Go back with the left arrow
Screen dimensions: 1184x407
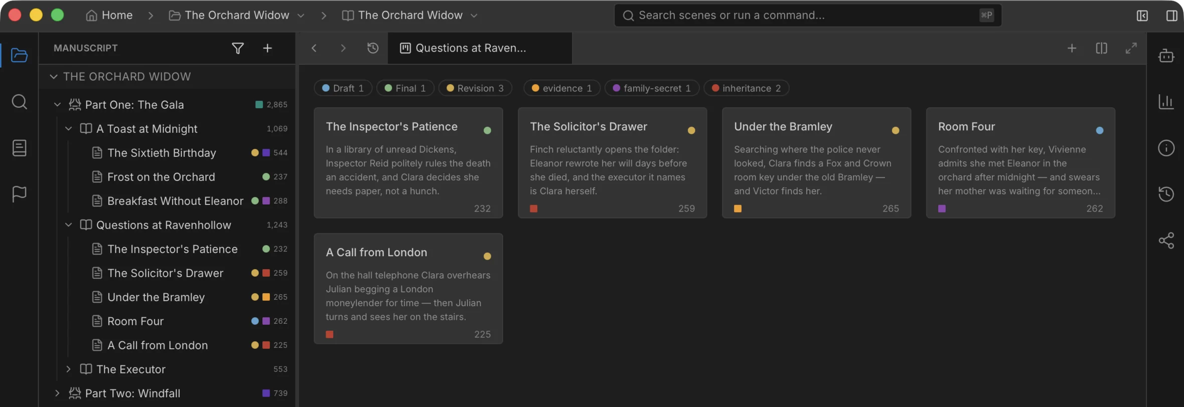314,48
